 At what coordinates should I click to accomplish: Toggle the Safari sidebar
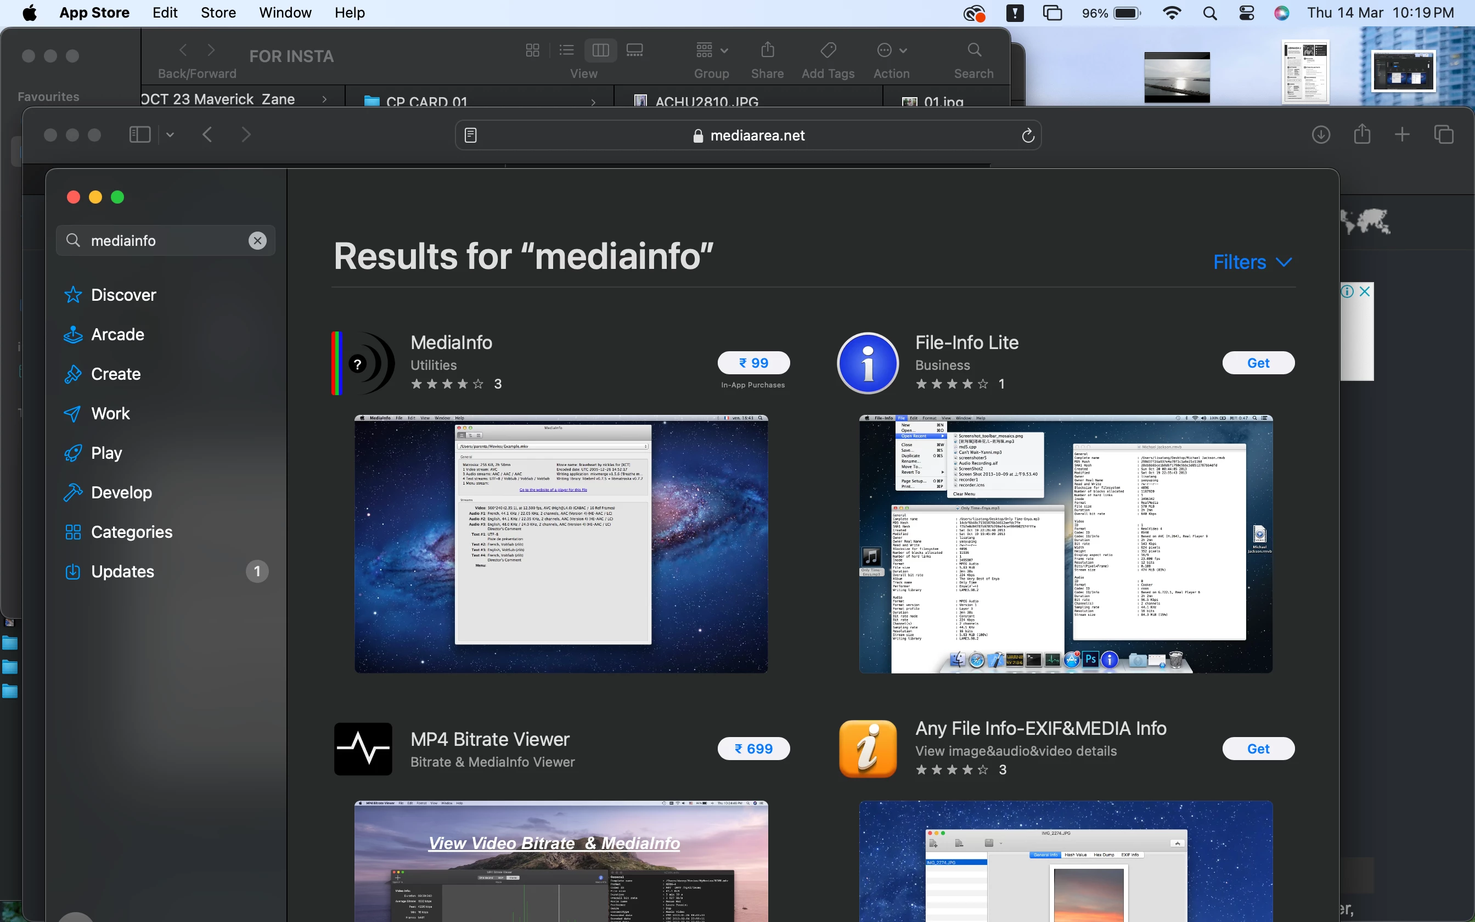coord(139,135)
